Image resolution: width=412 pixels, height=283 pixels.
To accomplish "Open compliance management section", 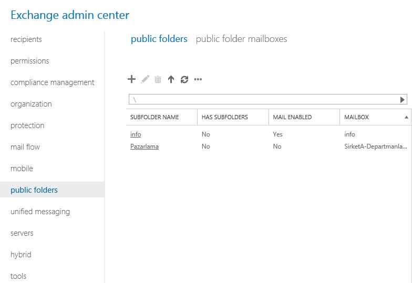I will 53,82.
